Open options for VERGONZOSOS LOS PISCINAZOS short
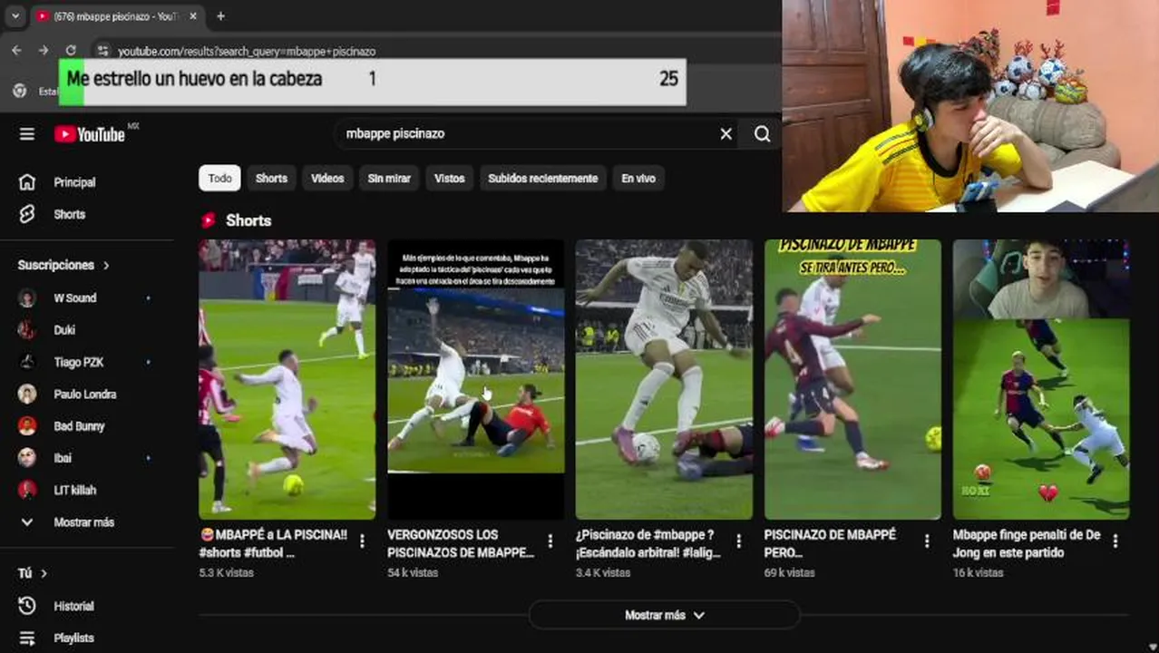Viewport: 1159px width, 653px height. pos(550,541)
